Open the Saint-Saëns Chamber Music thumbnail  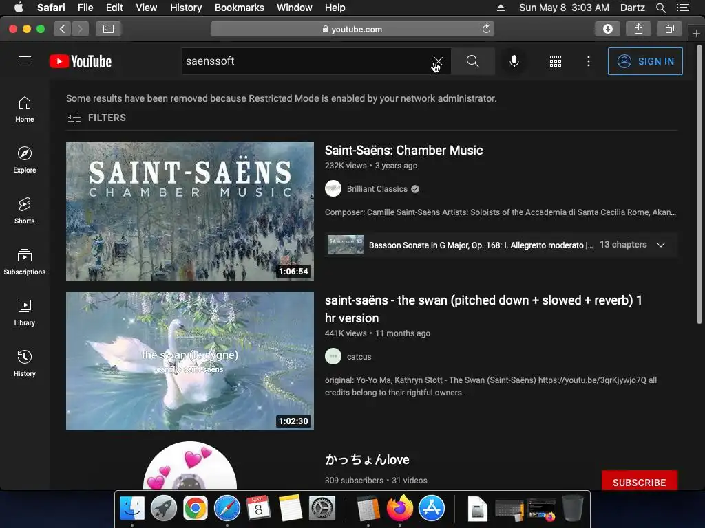point(190,211)
